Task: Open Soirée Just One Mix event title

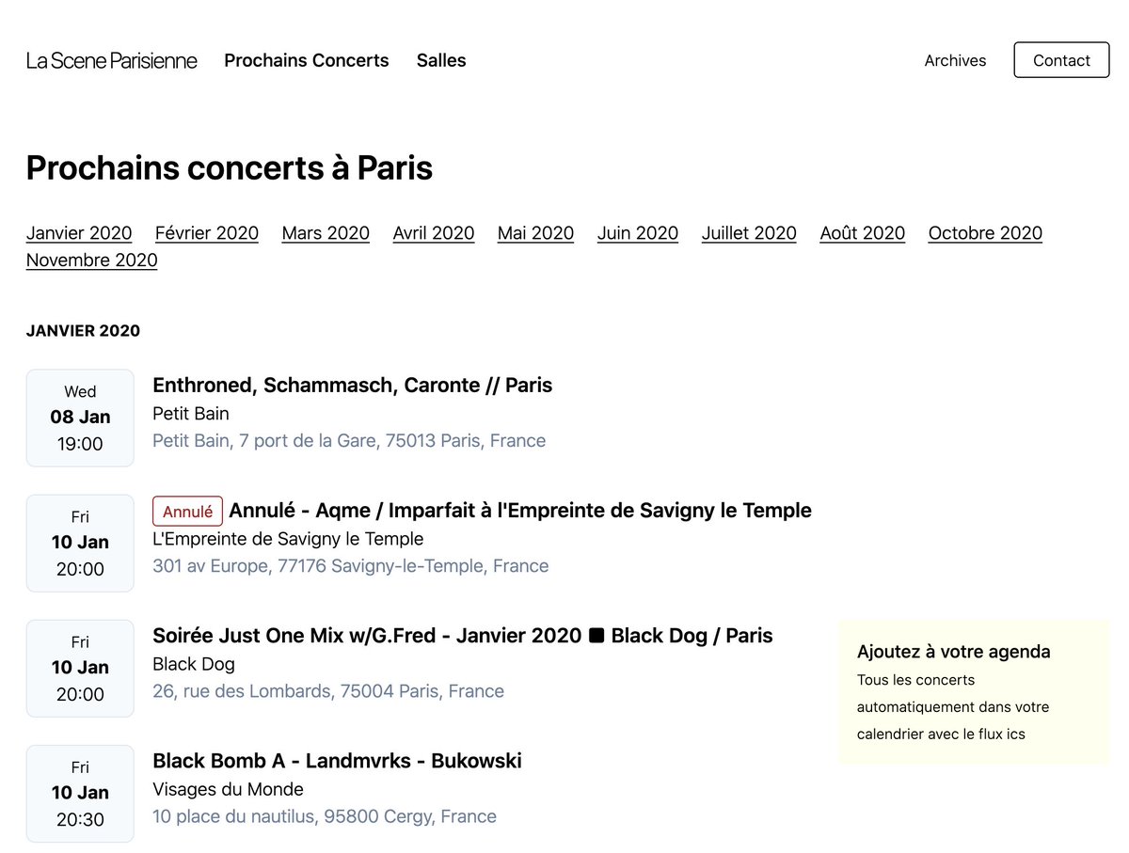Action: [x=463, y=636]
